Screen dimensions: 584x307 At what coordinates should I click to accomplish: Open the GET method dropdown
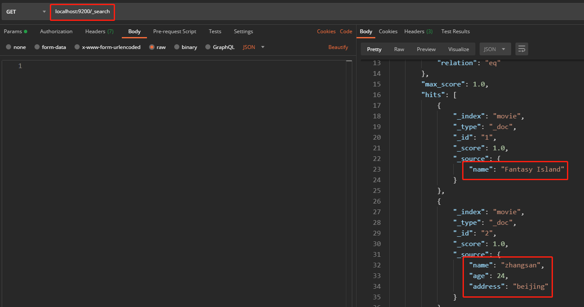click(26, 12)
